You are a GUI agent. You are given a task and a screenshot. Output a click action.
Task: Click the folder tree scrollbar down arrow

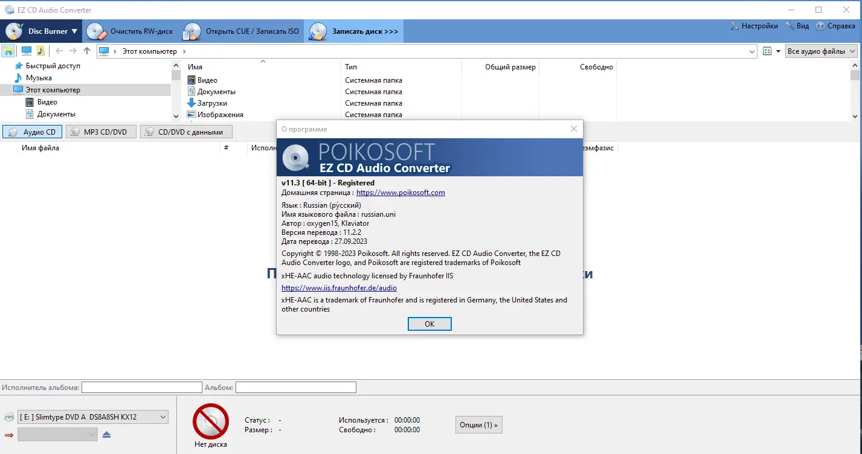click(x=176, y=116)
